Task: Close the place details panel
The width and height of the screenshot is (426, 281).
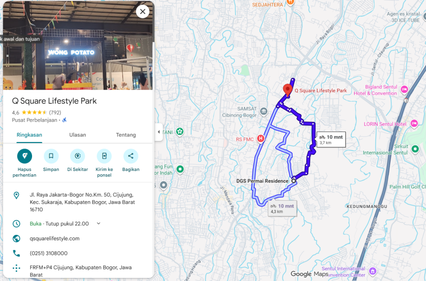Action: [143, 12]
